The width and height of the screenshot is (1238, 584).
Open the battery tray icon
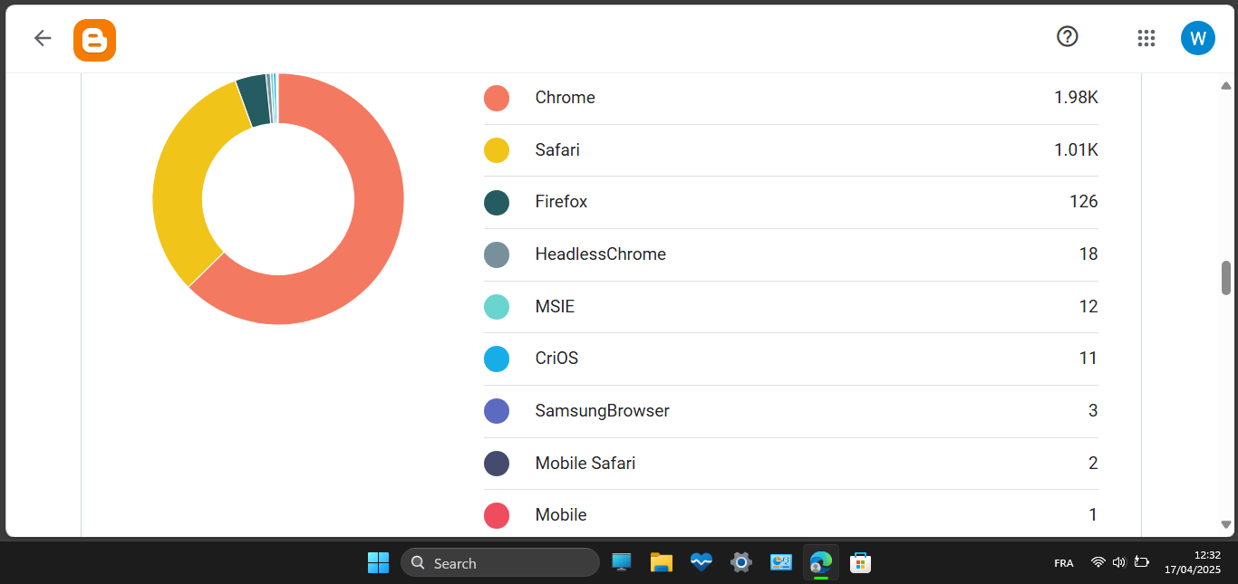1142,562
